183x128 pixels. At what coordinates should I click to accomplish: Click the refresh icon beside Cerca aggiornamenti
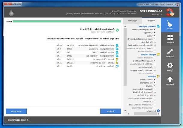coord(28,120)
